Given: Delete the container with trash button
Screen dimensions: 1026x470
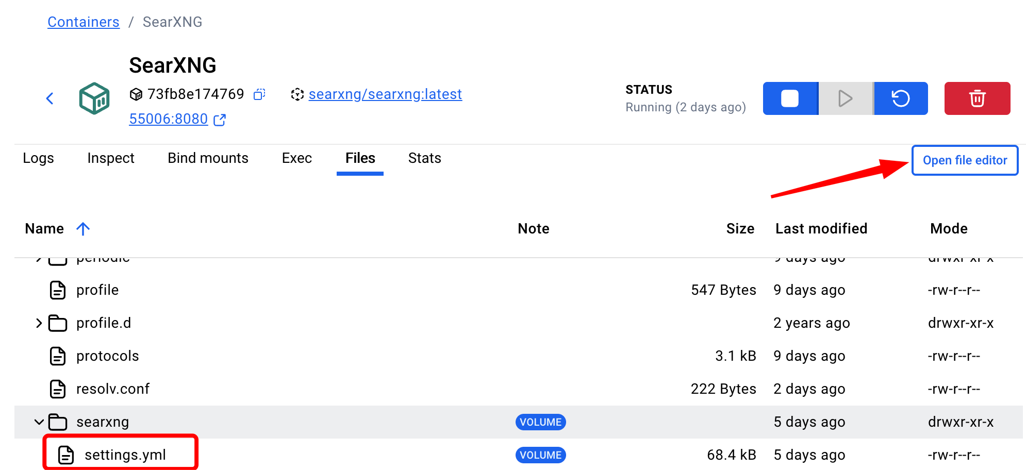Looking at the screenshot, I should pos(977,98).
